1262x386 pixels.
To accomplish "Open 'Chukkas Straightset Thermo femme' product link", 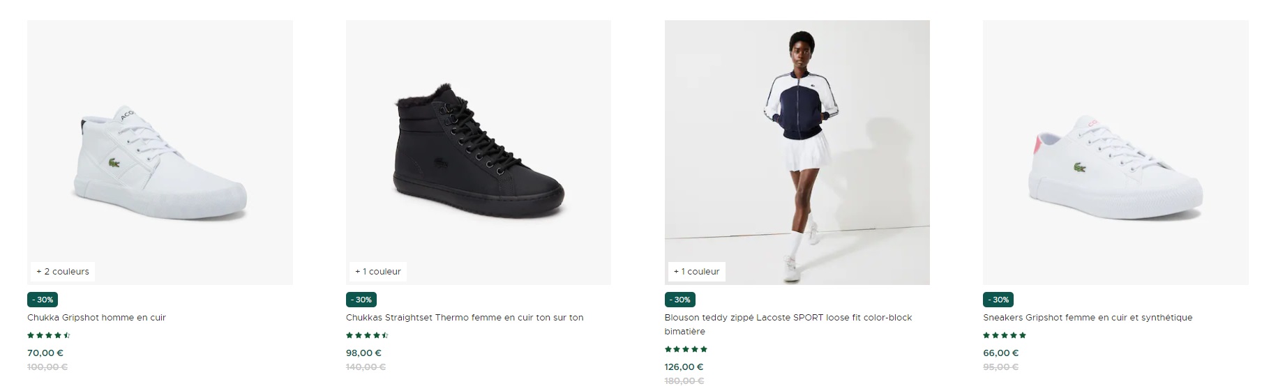I will 465,318.
